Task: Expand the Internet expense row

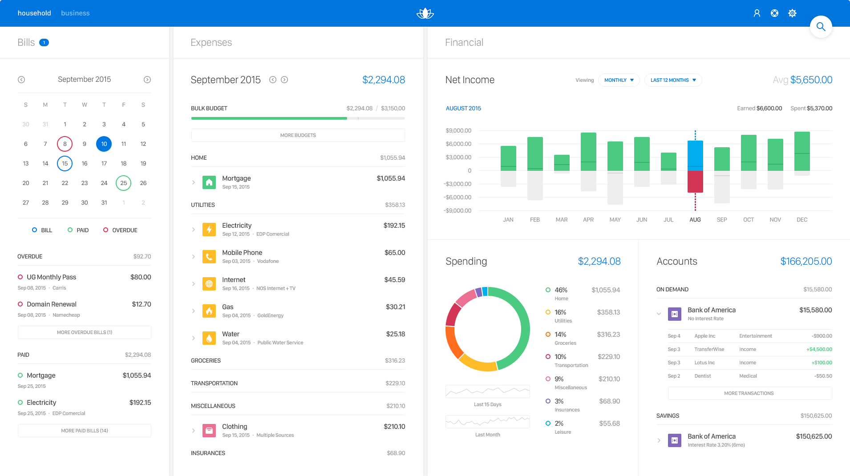Action: click(x=194, y=284)
